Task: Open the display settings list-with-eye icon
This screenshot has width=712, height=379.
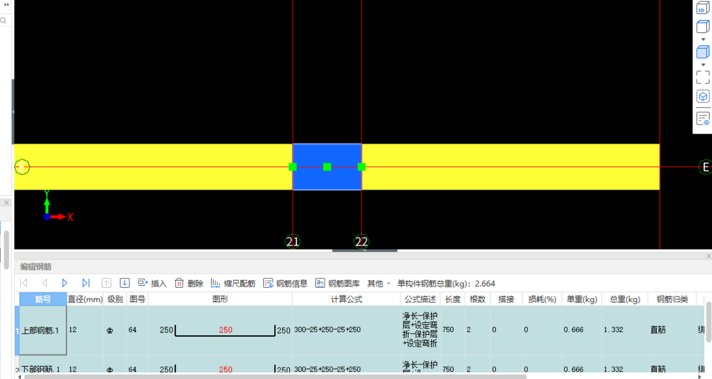Action: point(703,119)
